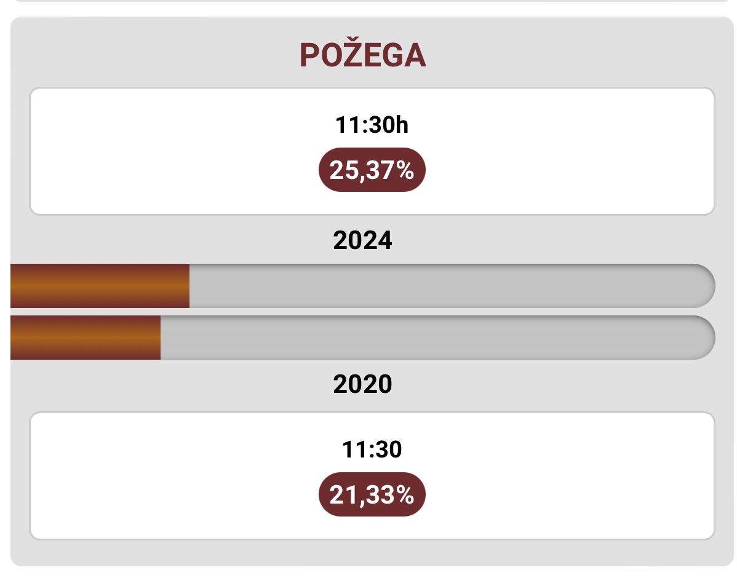Screen dimensions: 737x578
Task: Select the 11:30 time label without the h
Action: (x=372, y=450)
